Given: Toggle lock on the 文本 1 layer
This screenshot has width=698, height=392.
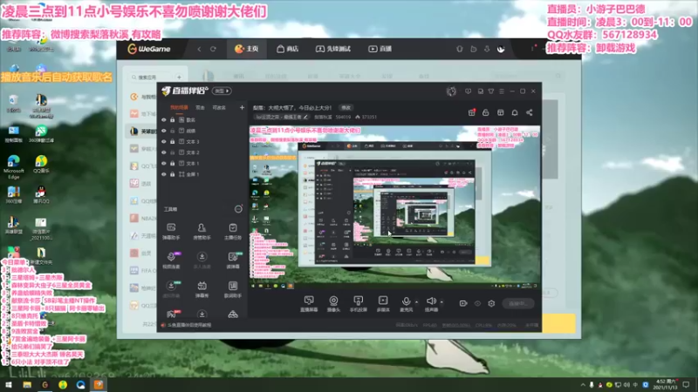Looking at the screenshot, I should point(172,164).
